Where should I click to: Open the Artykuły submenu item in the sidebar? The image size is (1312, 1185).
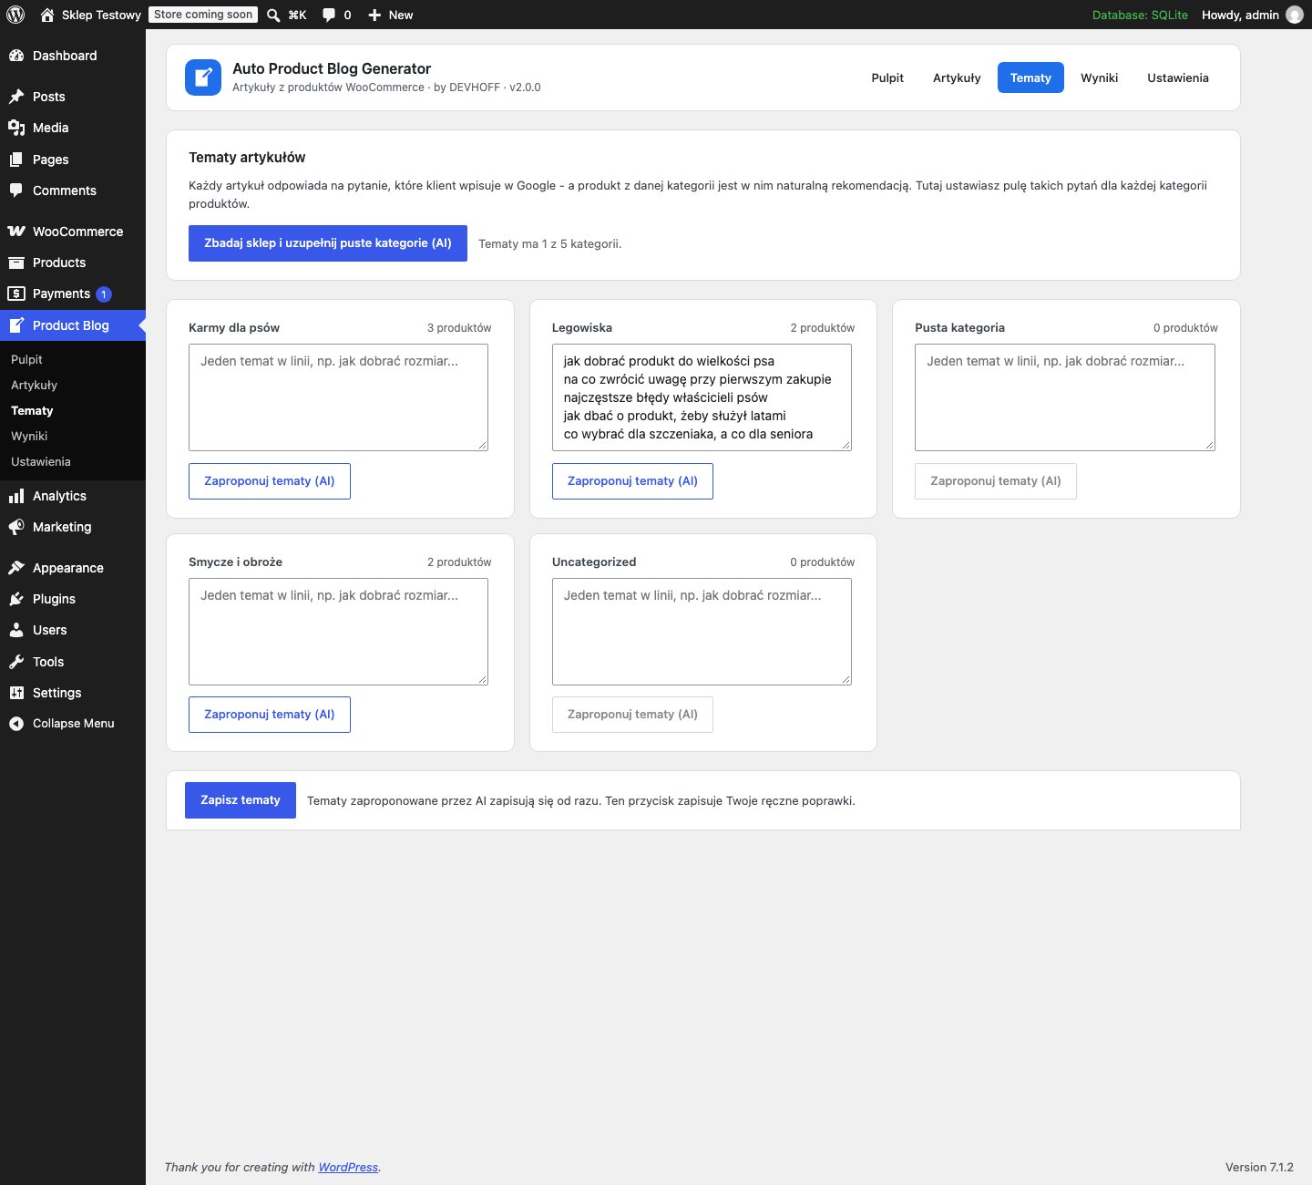(73, 385)
